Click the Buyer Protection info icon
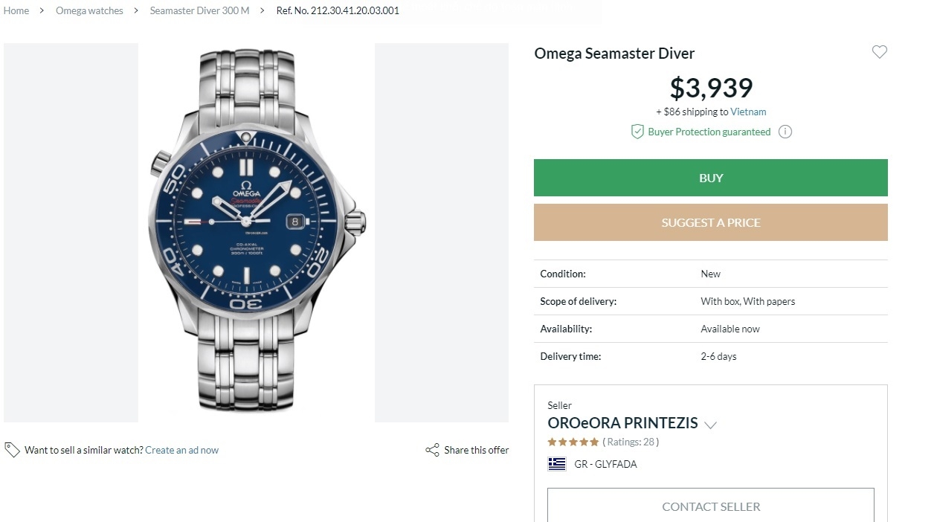The width and height of the screenshot is (934, 522). pyautogui.click(x=785, y=132)
